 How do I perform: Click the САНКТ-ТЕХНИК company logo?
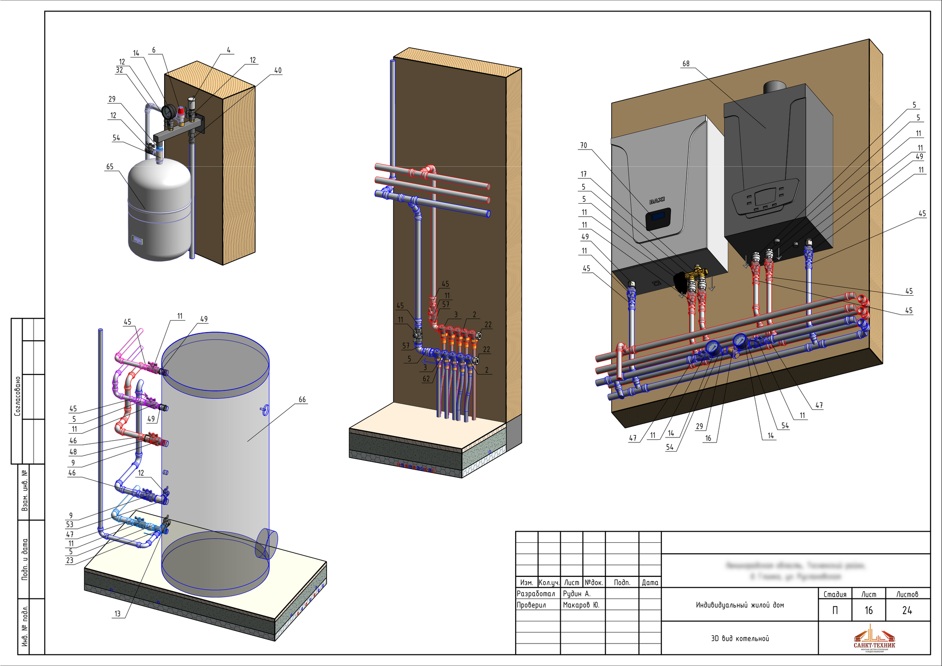(874, 638)
